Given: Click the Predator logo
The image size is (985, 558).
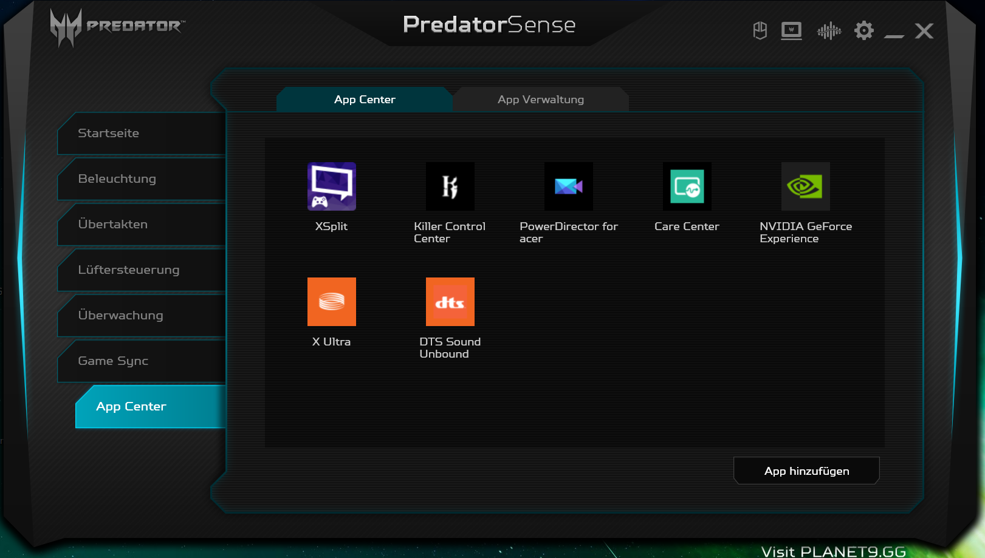Looking at the screenshot, I should coord(117,27).
